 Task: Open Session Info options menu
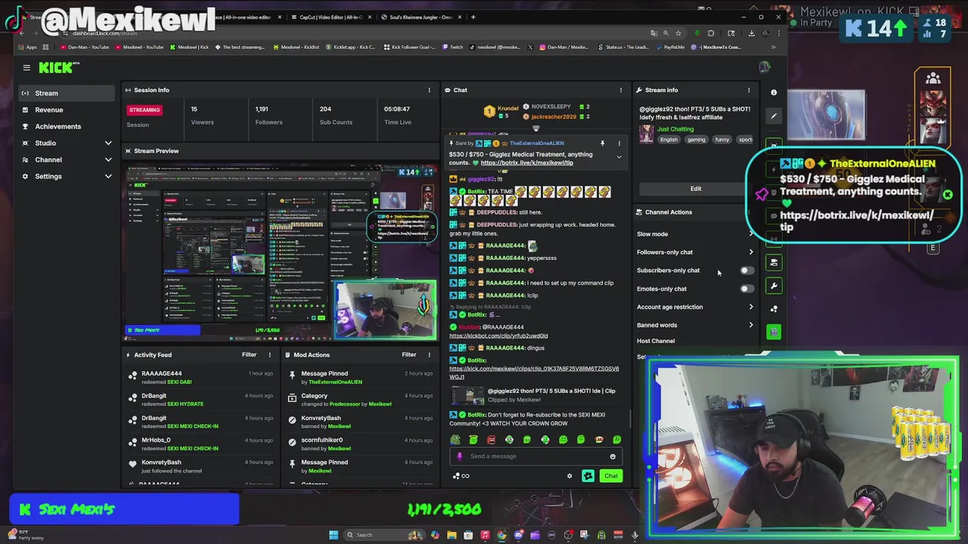(429, 90)
